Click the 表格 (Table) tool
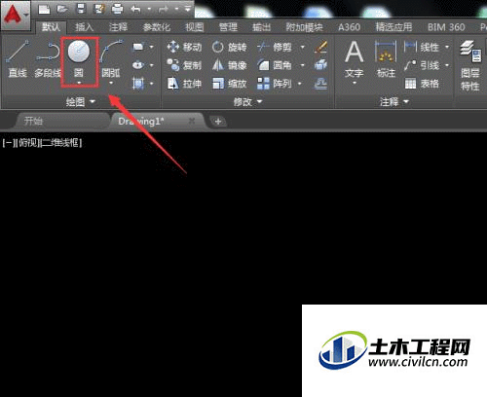The width and height of the screenshot is (487, 397). (422, 84)
